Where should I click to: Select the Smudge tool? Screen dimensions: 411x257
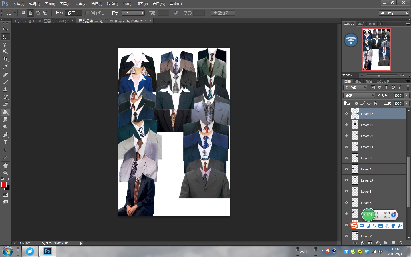(x=5, y=119)
